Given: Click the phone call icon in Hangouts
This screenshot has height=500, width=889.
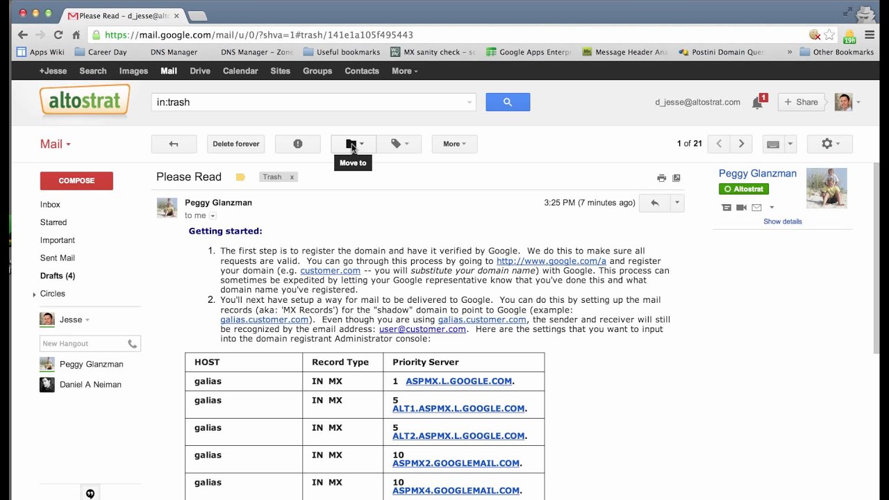Looking at the screenshot, I should tap(132, 344).
